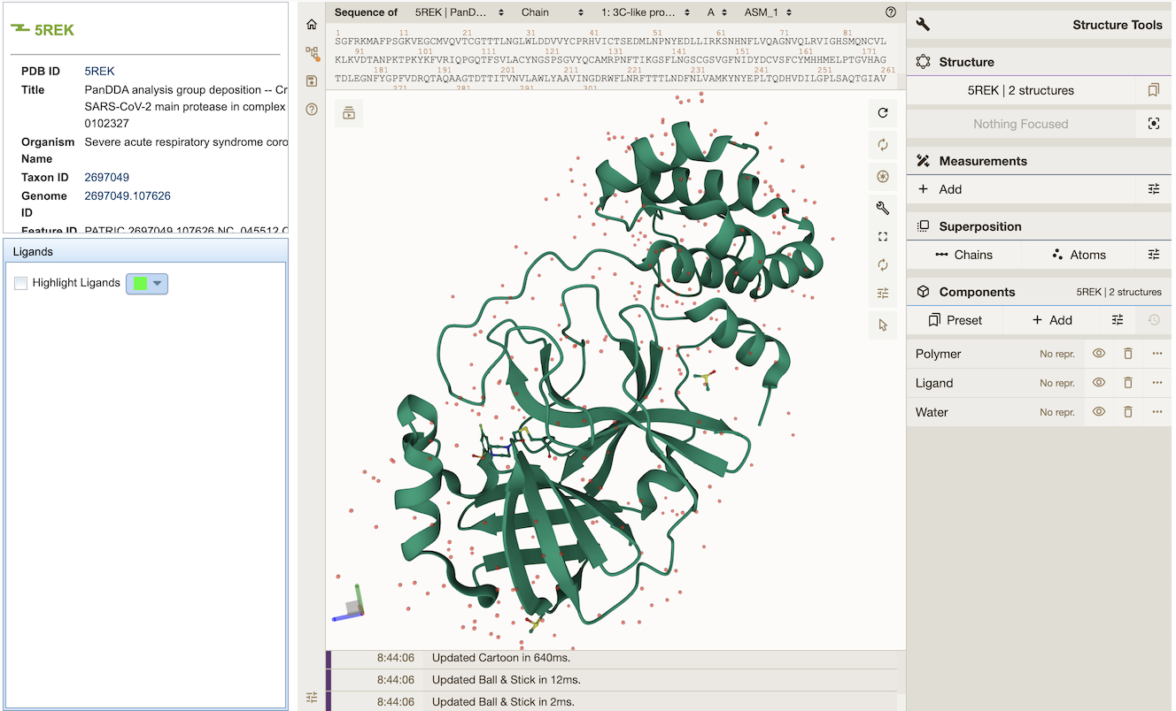The image size is (1176, 711).
Task: Select the selection mode cursor icon
Action: click(882, 325)
